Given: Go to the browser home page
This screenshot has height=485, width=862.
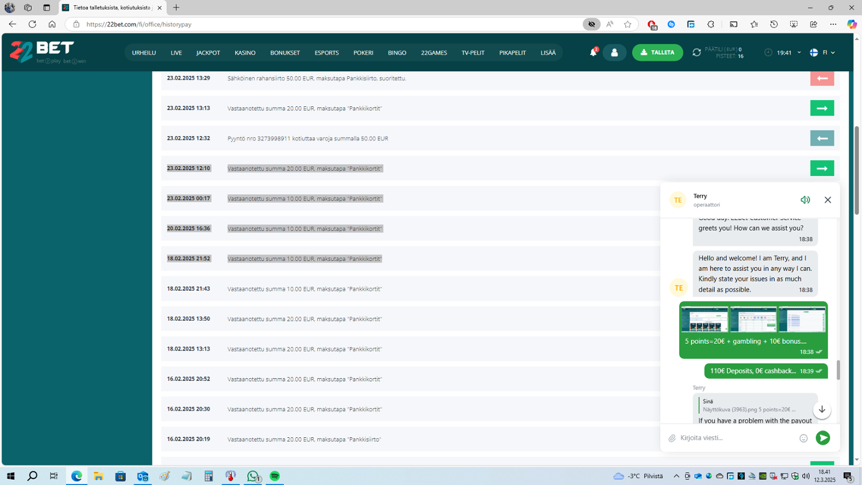Looking at the screenshot, I should (x=52, y=24).
